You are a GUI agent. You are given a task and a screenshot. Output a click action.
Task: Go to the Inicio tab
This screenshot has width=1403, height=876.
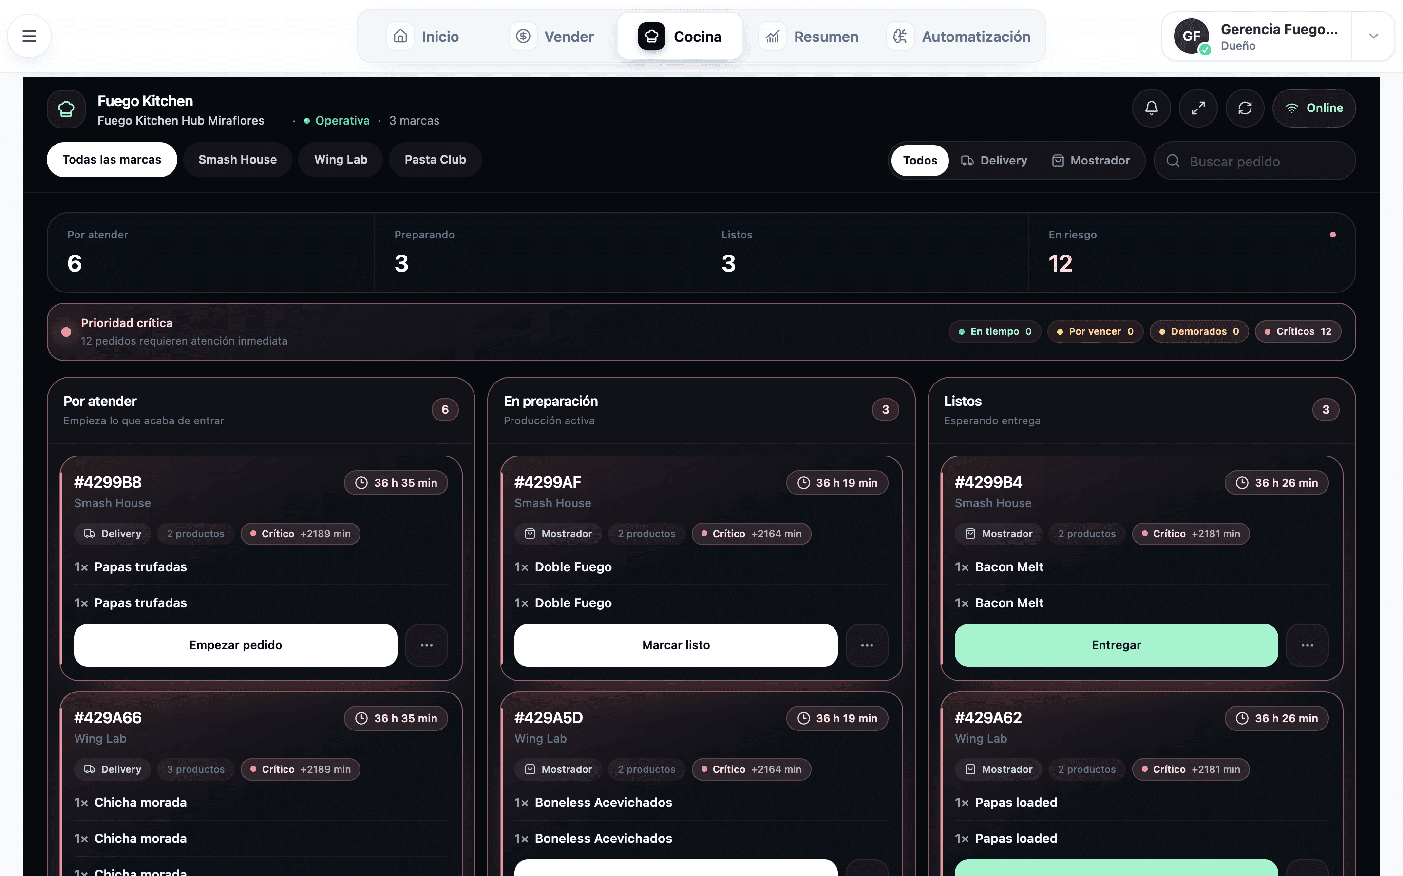pos(423,36)
